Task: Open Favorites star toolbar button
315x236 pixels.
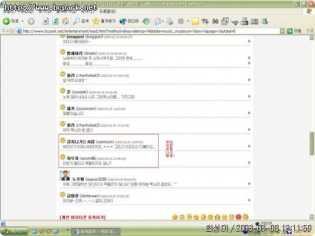Action: point(104,21)
